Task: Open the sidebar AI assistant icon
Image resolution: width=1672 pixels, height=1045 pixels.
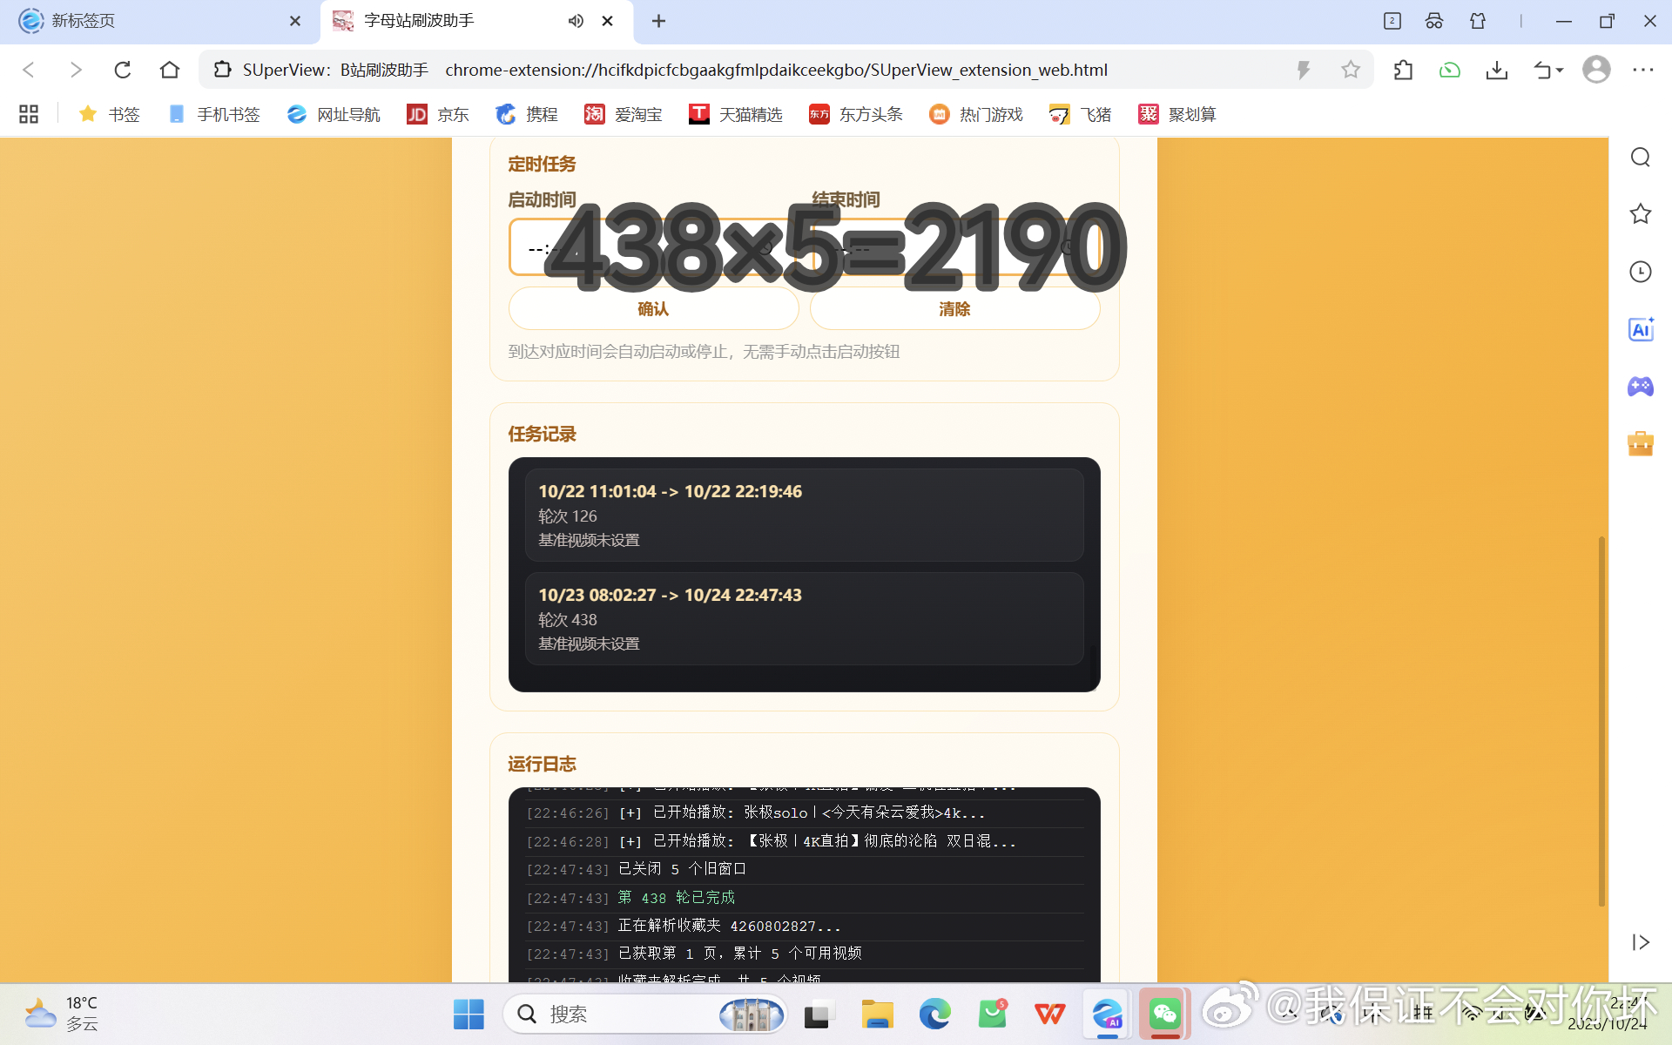Action: click(x=1641, y=329)
